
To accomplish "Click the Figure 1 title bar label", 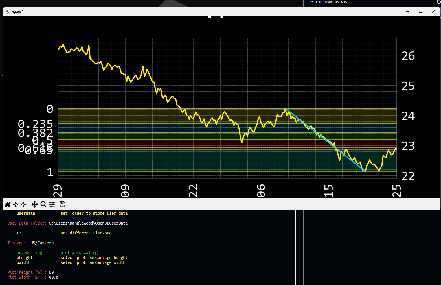I will pos(17,11).
